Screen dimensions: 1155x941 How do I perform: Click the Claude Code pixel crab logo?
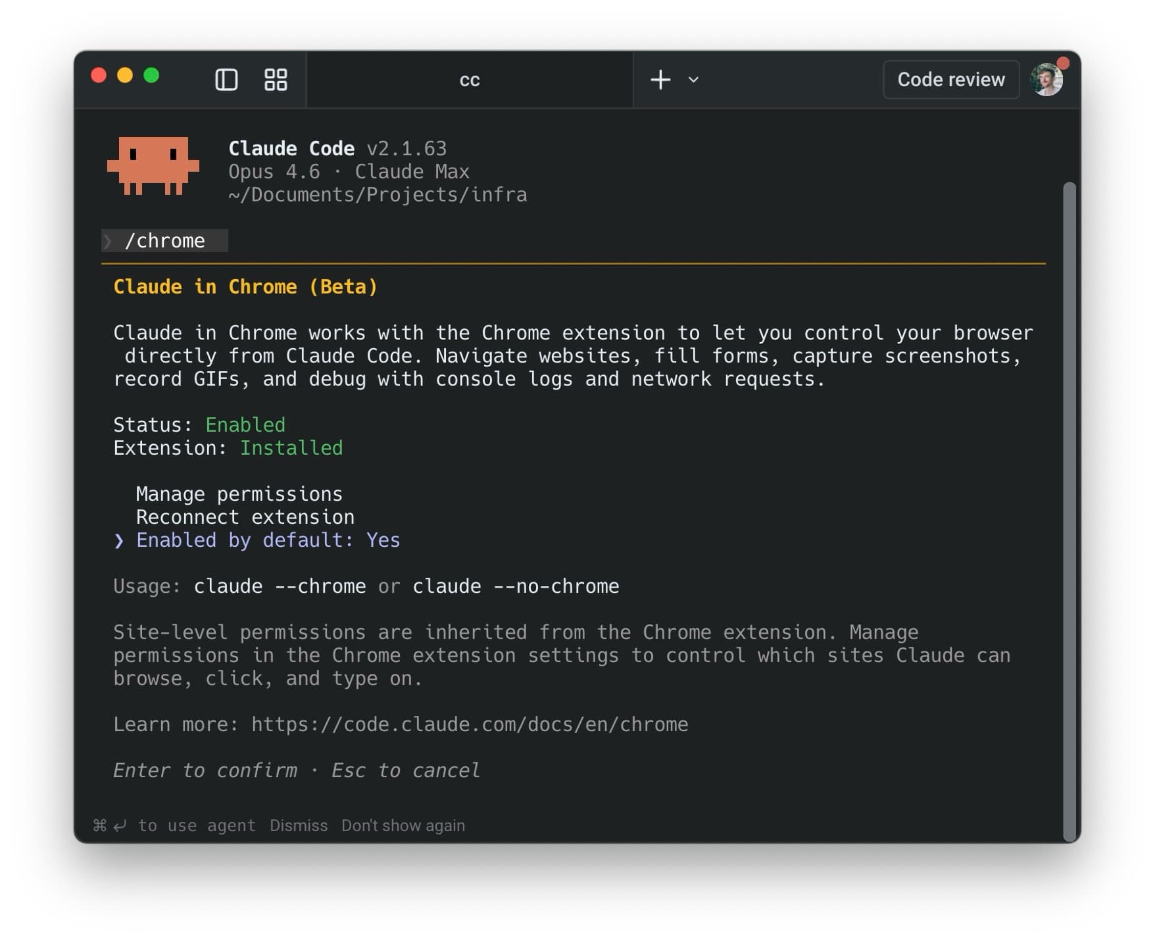(154, 166)
